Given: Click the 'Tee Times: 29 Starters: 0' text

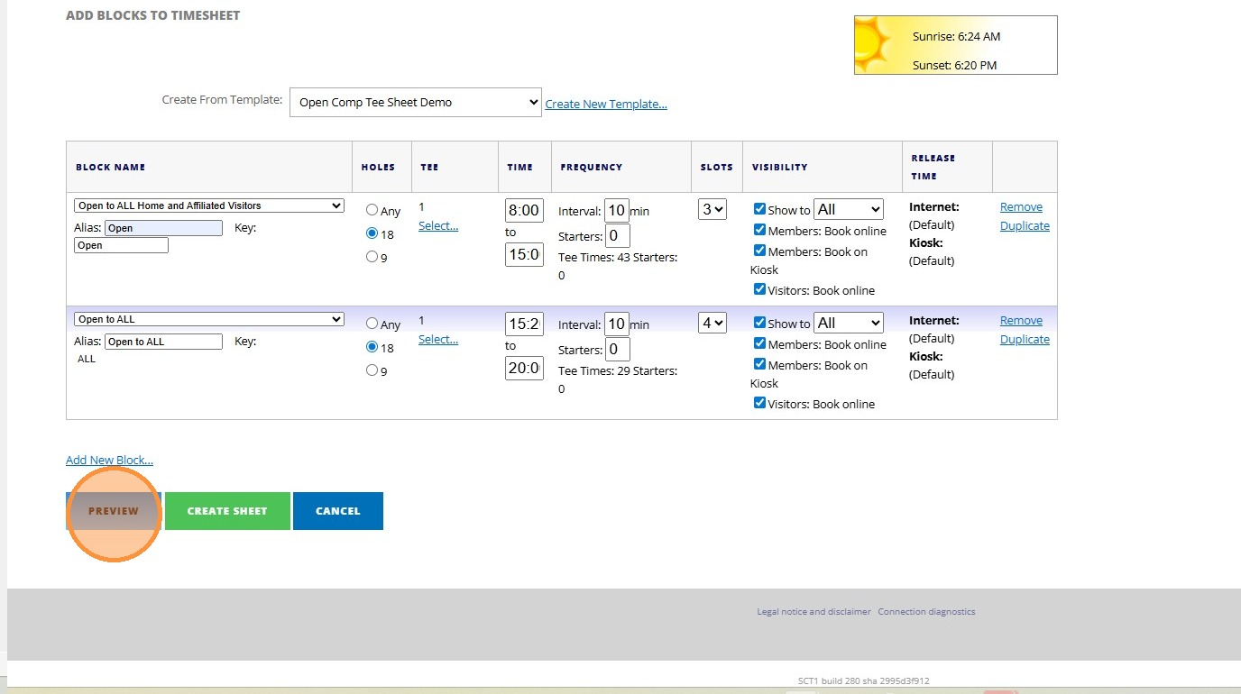Looking at the screenshot, I should 618,379.
